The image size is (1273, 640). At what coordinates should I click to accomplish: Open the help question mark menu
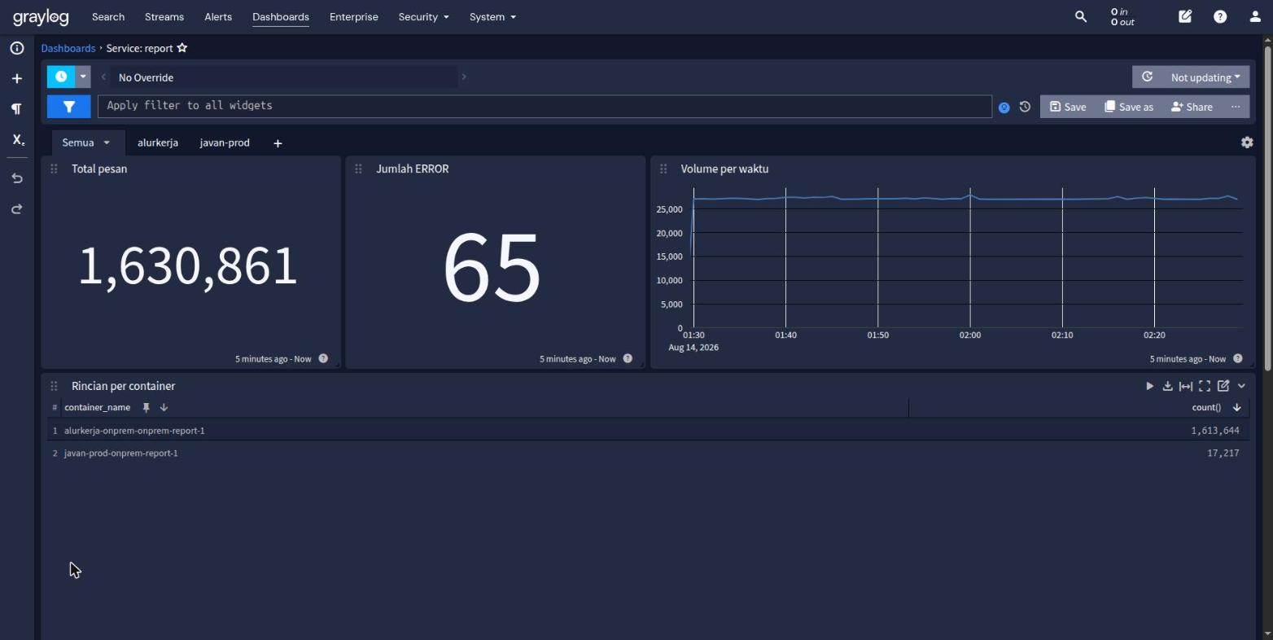point(1220,16)
